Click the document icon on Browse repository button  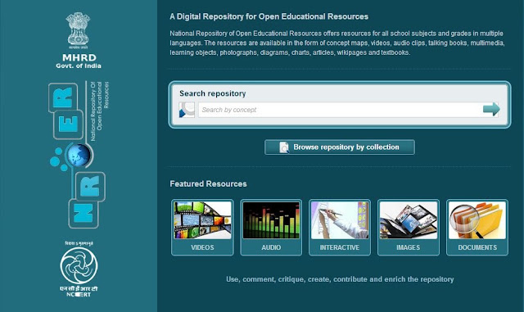click(284, 147)
